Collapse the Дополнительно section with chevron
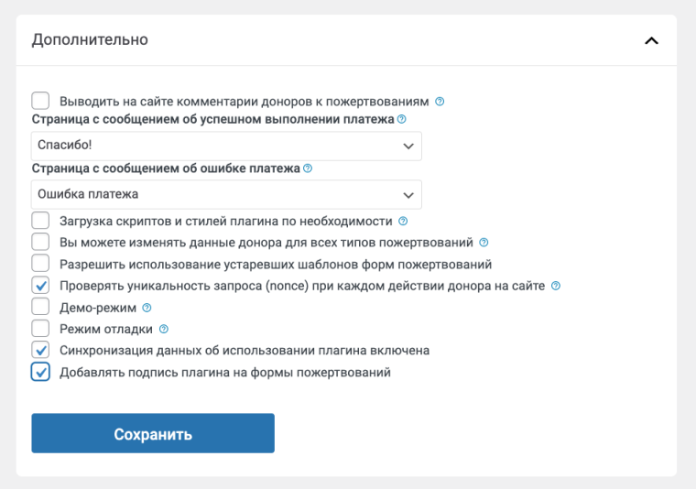The width and height of the screenshot is (696, 489). [651, 40]
